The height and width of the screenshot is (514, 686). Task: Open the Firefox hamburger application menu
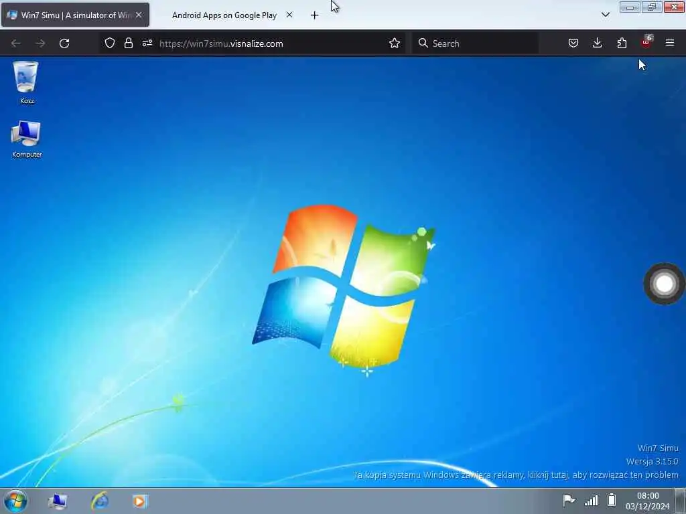point(670,43)
